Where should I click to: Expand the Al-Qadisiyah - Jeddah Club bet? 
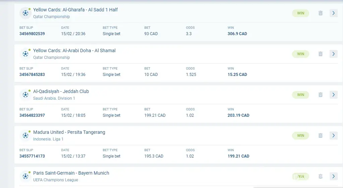click(333, 95)
